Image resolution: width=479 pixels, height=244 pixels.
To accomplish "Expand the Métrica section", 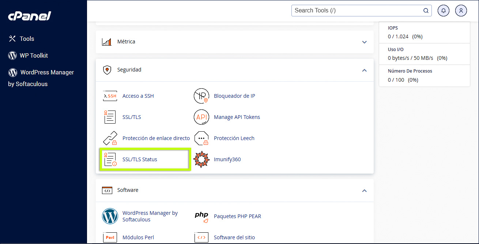I will [x=364, y=42].
